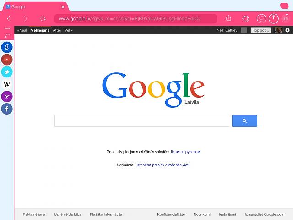Viewport: 293px width, 220px height.
Task: Click the pink rounded button top right
Action: click(x=284, y=6)
